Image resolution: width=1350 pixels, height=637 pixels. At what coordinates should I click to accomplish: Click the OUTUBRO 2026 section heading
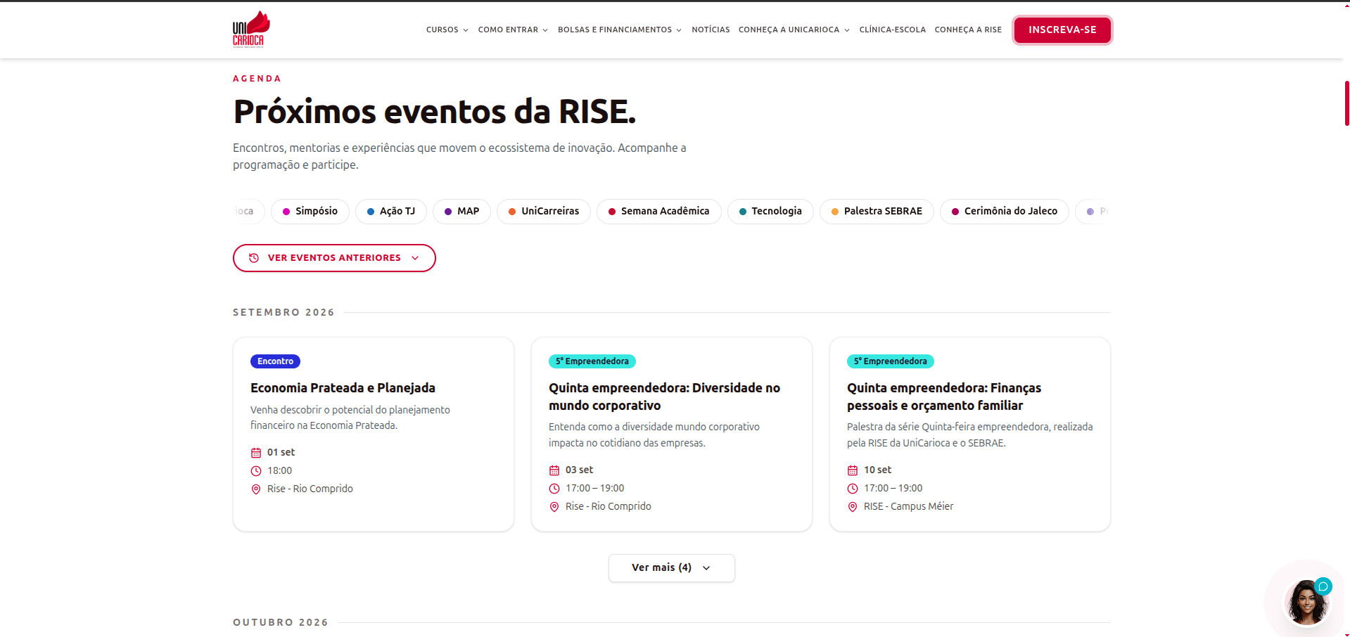coord(281,622)
